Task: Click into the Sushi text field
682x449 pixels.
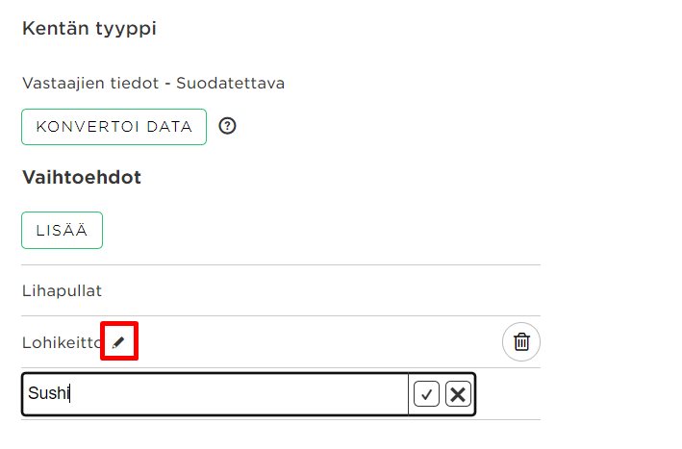Action: 215,394
